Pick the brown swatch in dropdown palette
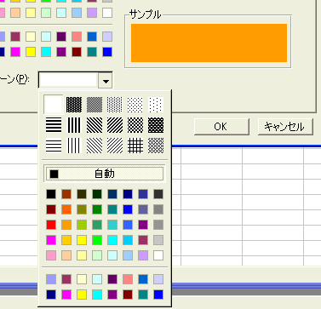This screenshot has width=321, height=309. point(66,194)
